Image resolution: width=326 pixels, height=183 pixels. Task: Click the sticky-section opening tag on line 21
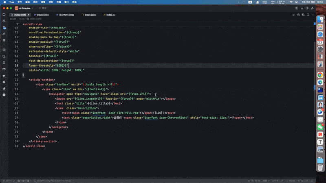(x=42, y=80)
